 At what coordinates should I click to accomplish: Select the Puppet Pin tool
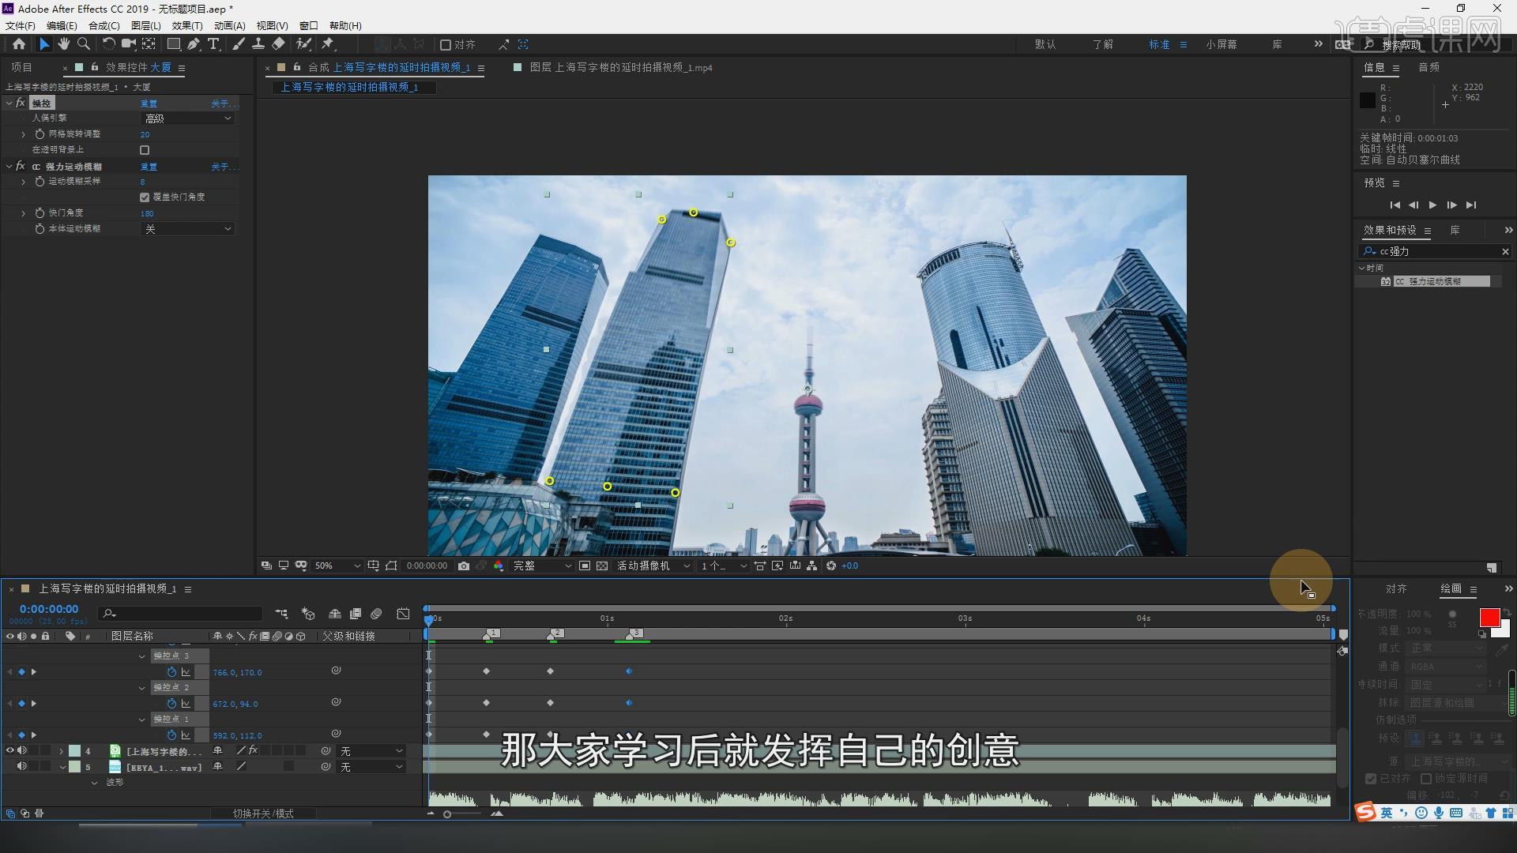[x=329, y=44]
